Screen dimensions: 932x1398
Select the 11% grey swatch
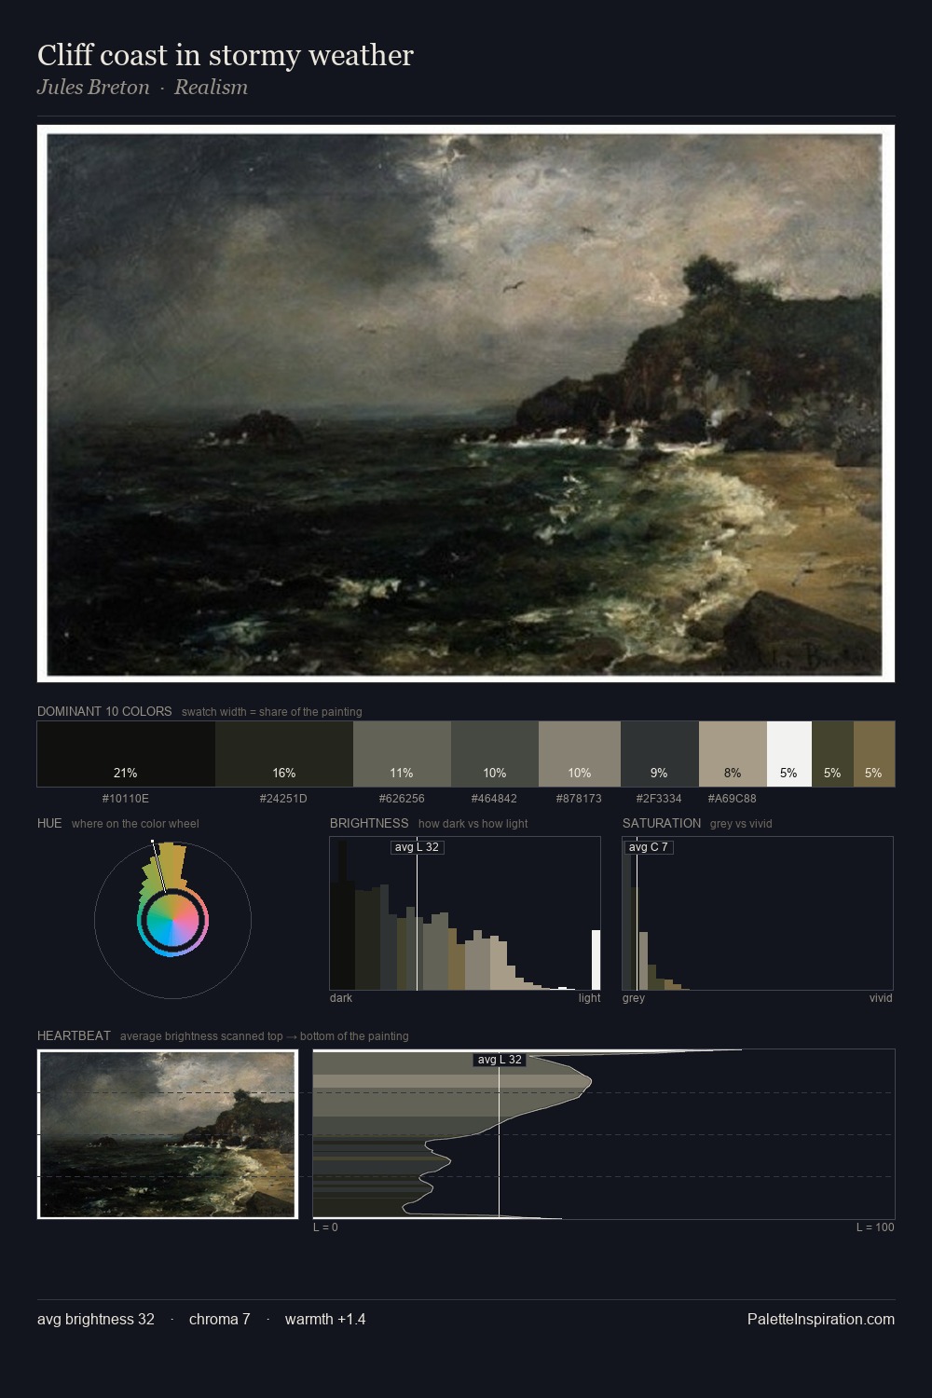[402, 754]
